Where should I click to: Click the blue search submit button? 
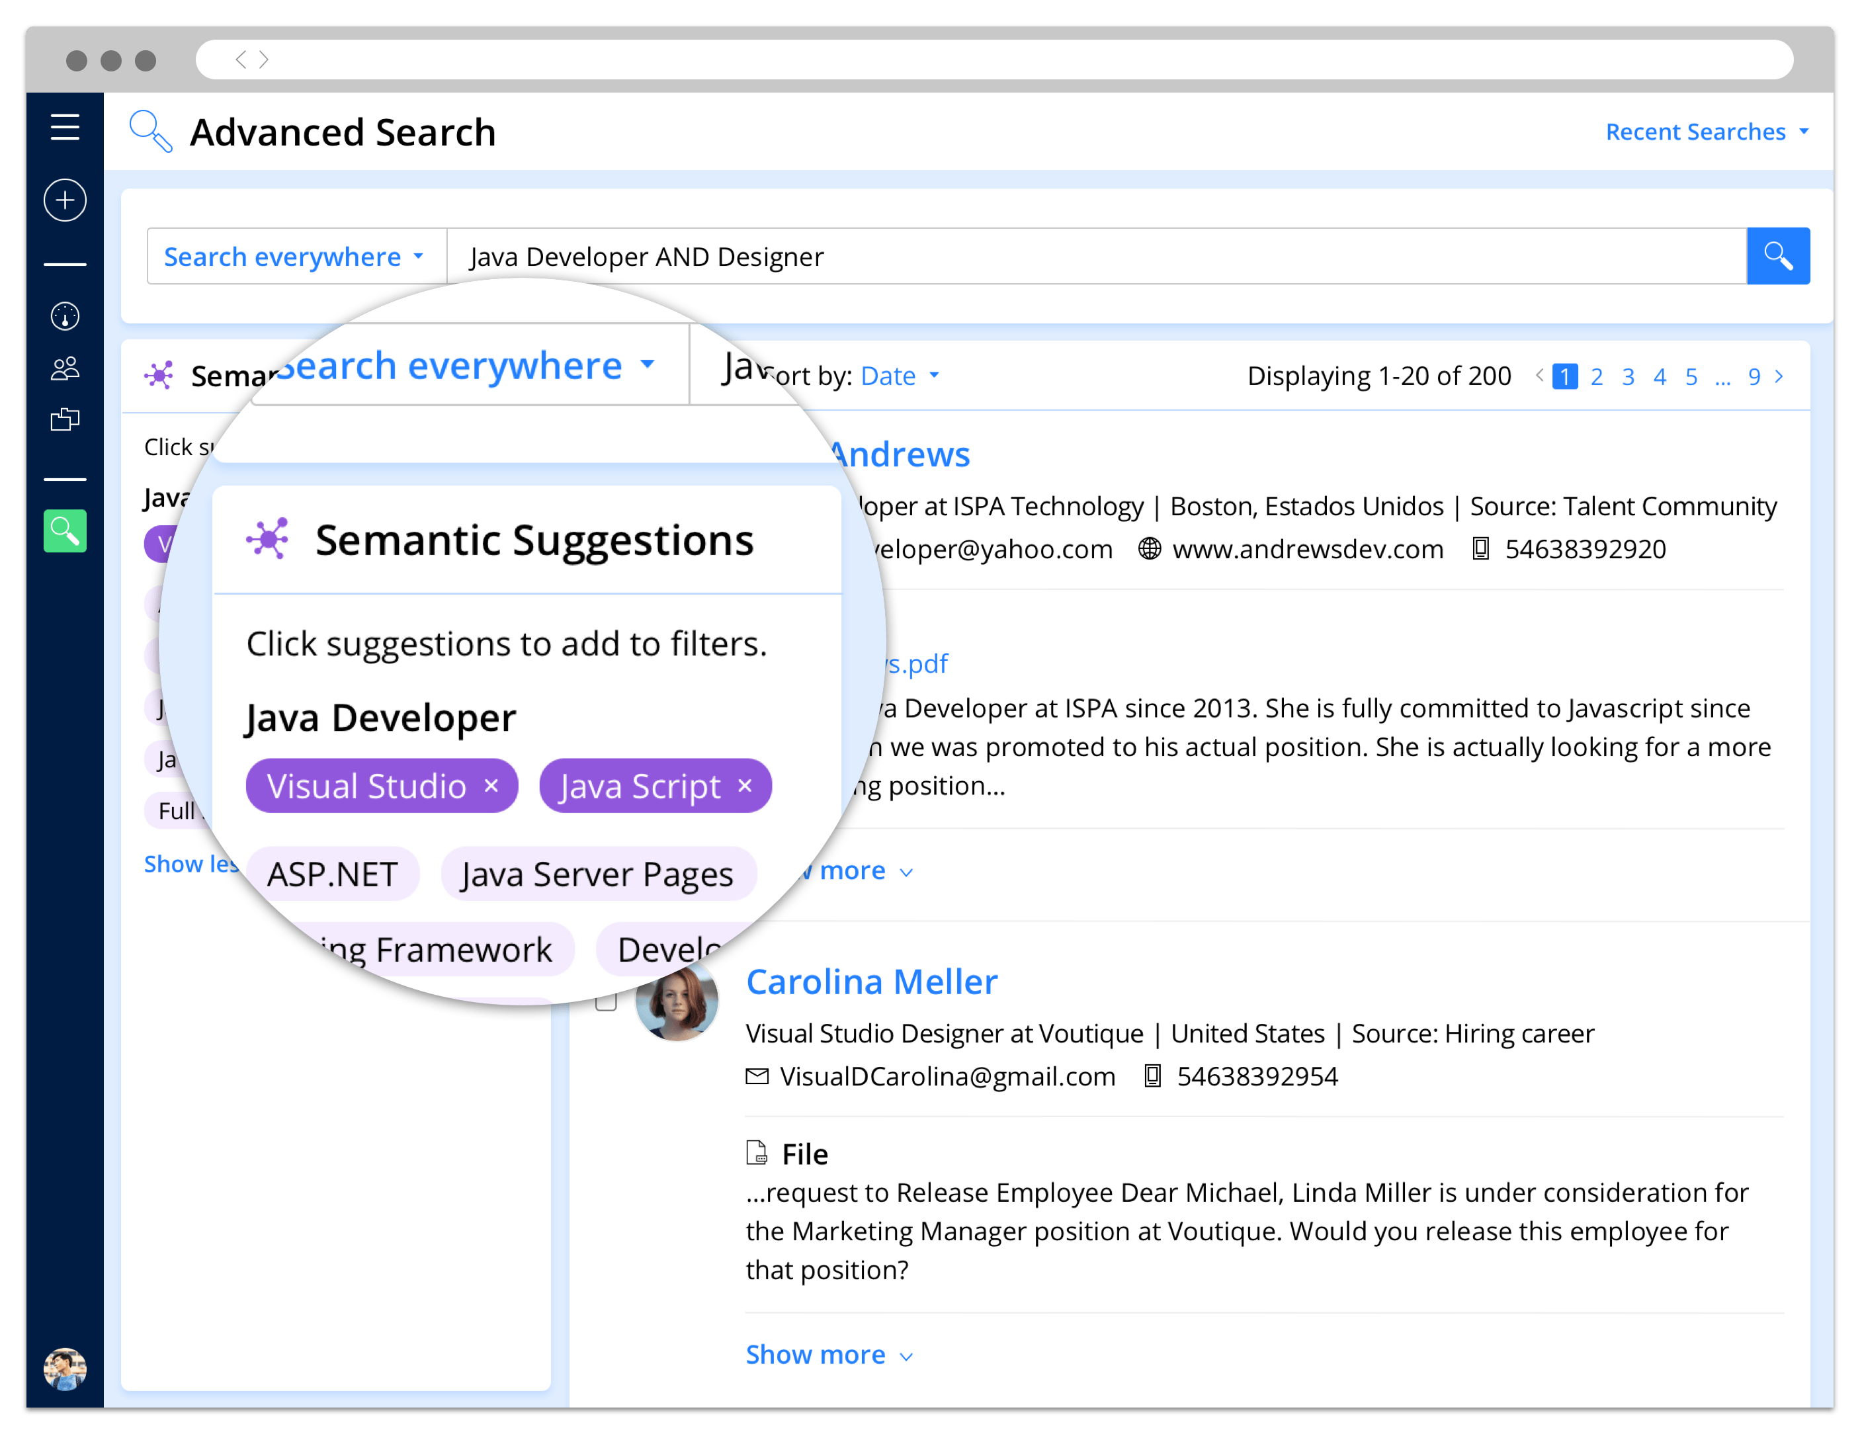point(1777,255)
